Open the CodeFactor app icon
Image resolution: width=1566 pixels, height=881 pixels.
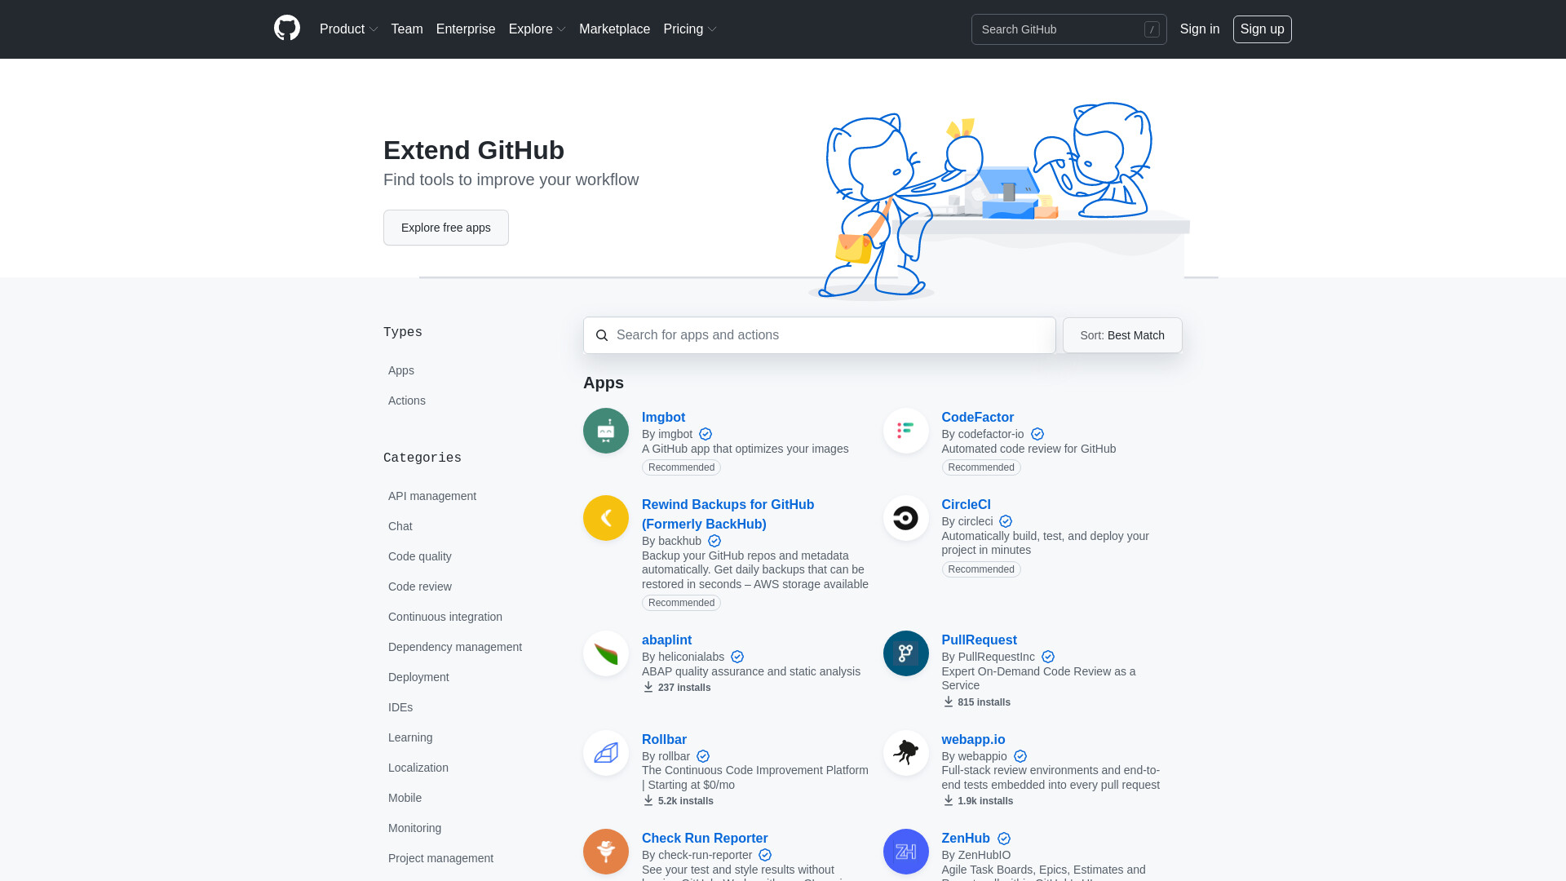click(x=906, y=431)
